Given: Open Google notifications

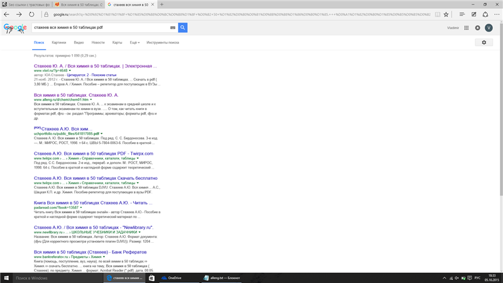Looking at the screenshot, I should 478,28.
